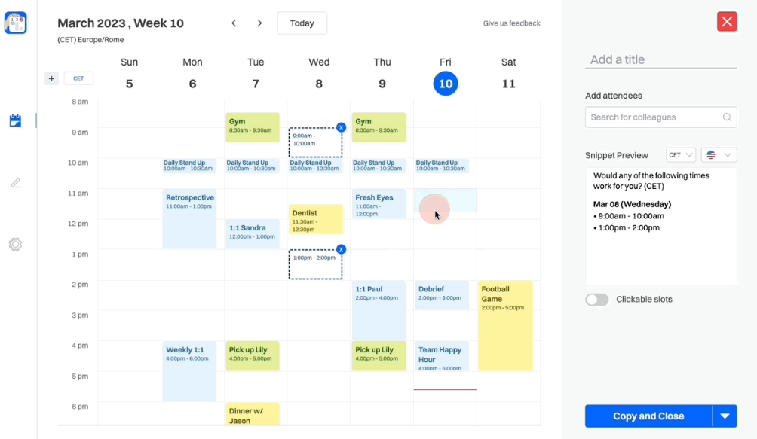Open the calendar view sidebar icon
This screenshot has height=439, width=757.
pyautogui.click(x=15, y=120)
